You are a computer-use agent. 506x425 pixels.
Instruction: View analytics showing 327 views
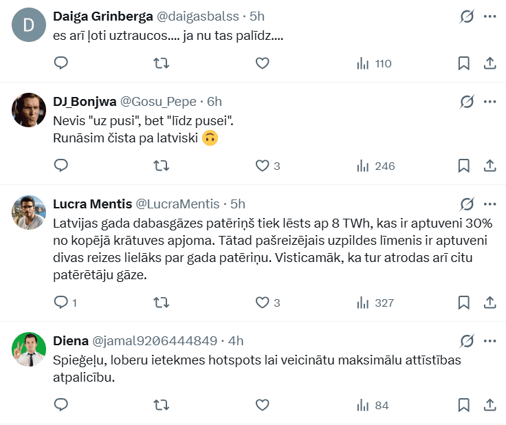tap(375, 302)
